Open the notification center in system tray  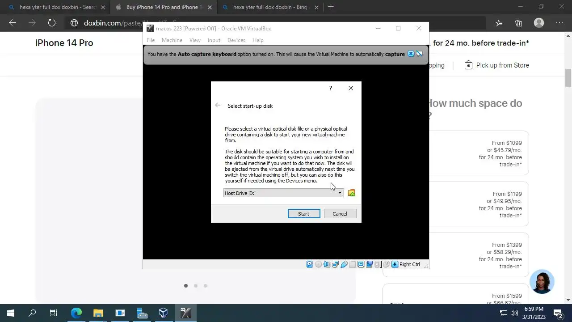558,313
